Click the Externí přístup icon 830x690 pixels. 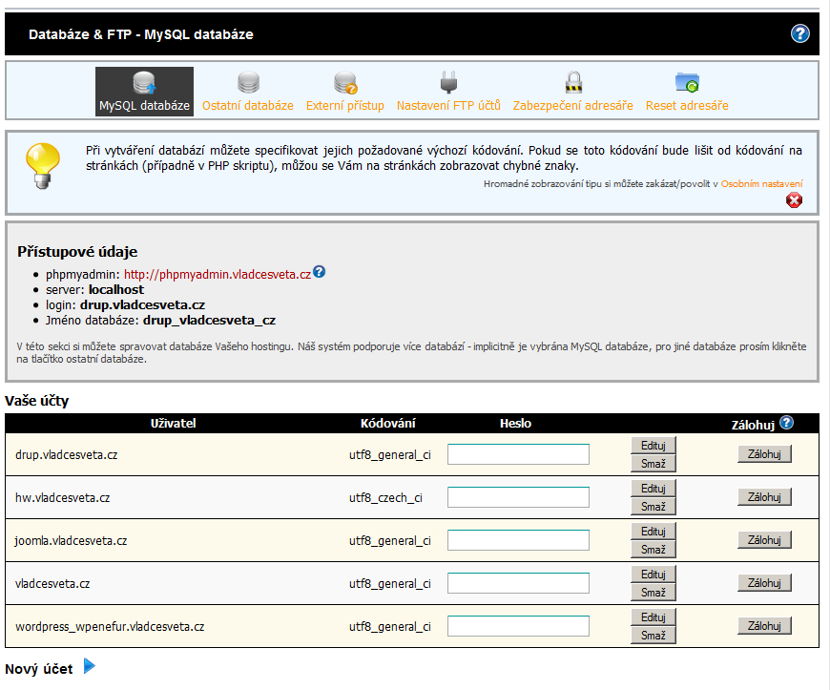click(343, 81)
